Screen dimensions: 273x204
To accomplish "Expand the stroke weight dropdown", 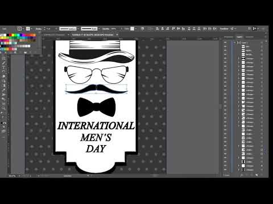I will pyautogui.click(x=56, y=29).
